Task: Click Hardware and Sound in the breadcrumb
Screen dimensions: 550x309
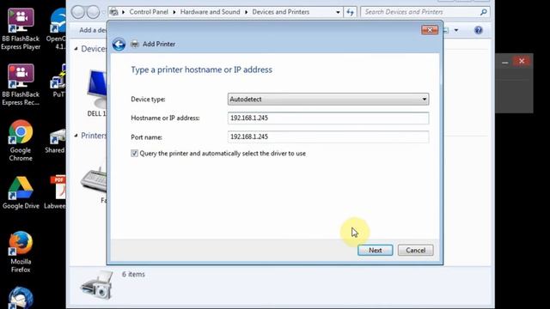Action: [210, 12]
